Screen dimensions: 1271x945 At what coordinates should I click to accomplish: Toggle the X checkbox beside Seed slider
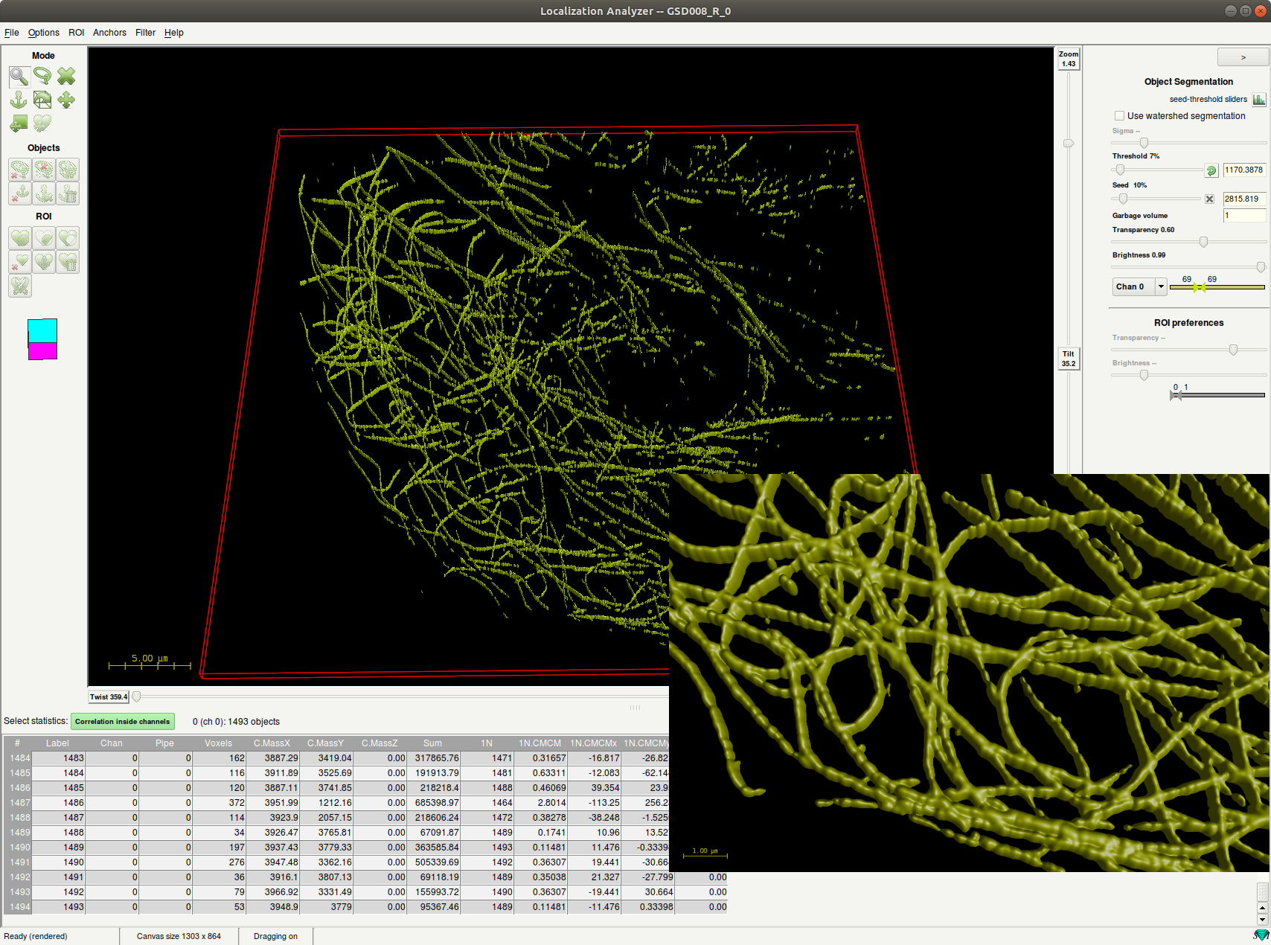coord(1209,199)
